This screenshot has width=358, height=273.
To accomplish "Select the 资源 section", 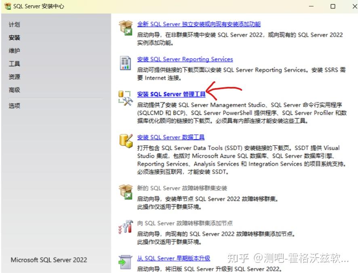I will click(x=14, y=76).
